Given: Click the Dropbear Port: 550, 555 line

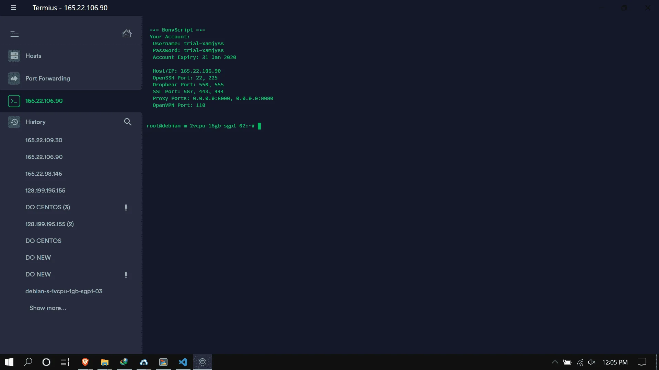Looking at the screenshot, I should click(188, 85).
